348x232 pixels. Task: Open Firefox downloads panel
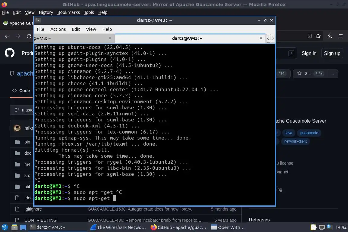tap(330, 36)
